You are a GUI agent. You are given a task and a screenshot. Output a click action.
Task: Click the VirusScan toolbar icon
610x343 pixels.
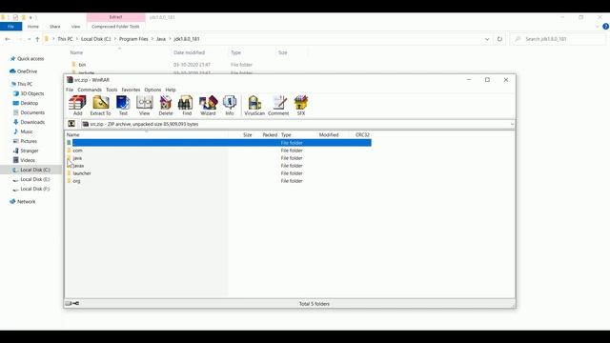point(254,106)
